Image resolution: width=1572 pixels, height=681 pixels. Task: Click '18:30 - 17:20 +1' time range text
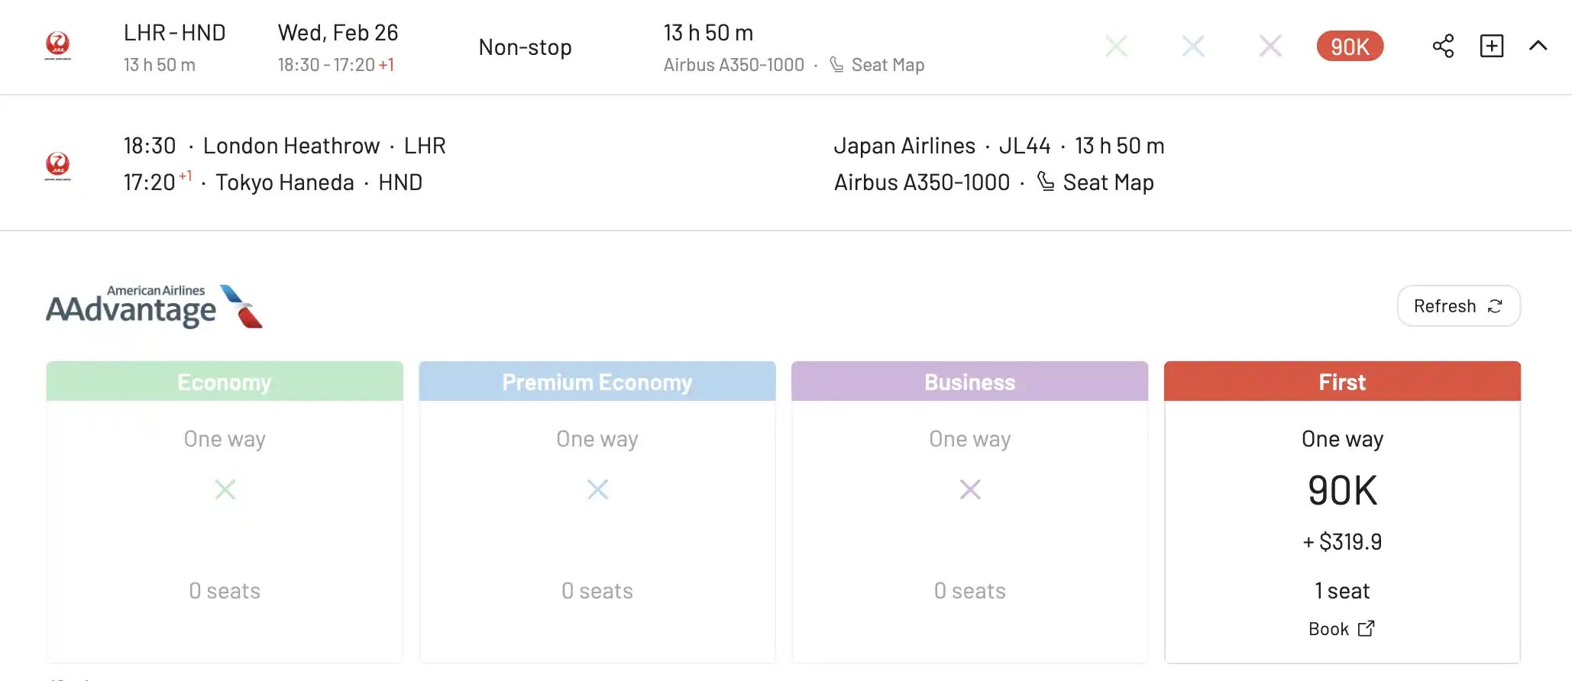[336, 65]
